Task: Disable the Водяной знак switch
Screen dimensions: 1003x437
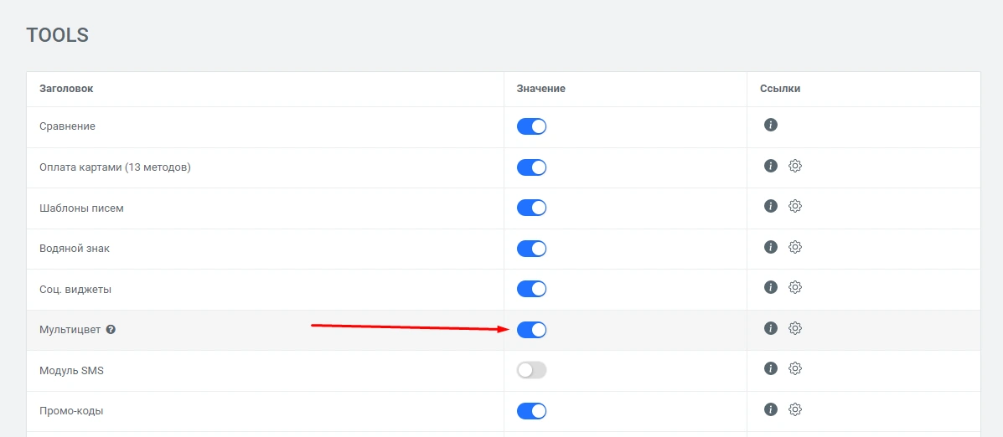Action: [531, 249]
